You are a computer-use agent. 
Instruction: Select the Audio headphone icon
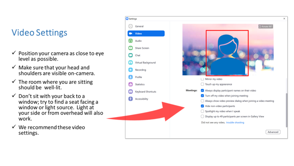131,41
